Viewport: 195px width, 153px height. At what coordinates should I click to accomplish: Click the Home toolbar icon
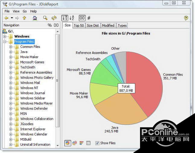coord(35,18)
